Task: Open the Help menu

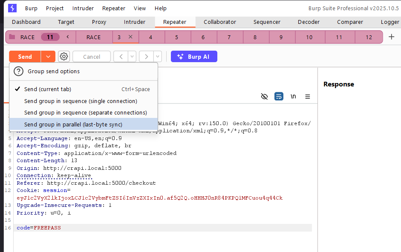Action: click(160, 8)
